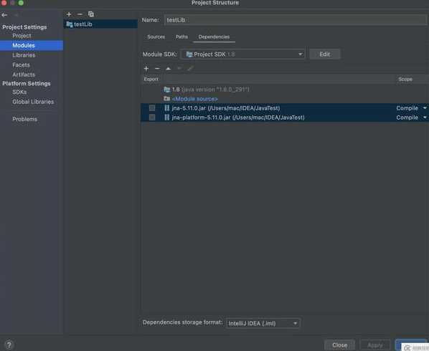Screen dimensions: 429x351
Task: Toggle export checkbox for jna-platform-5.11.0.jar
Action: click(152, 117)
